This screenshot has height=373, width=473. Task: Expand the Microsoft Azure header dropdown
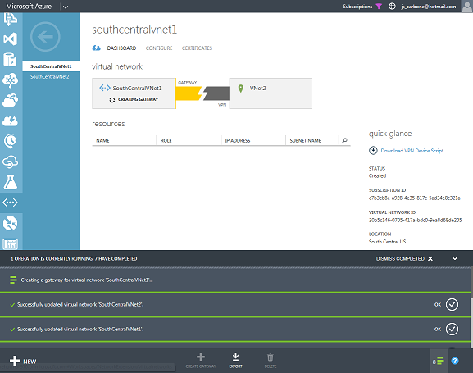[x=66, y=7]
